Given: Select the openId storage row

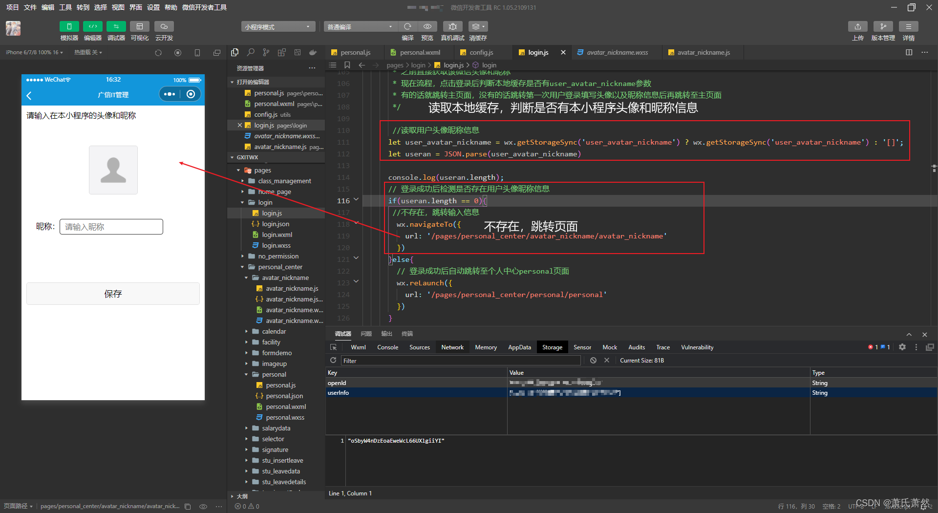Looking at the screenshot, I should [631, 383].
